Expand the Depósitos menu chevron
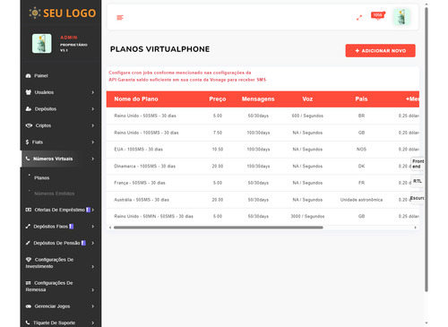This screenshot has width=448, height=327. (x=93, y=109)
